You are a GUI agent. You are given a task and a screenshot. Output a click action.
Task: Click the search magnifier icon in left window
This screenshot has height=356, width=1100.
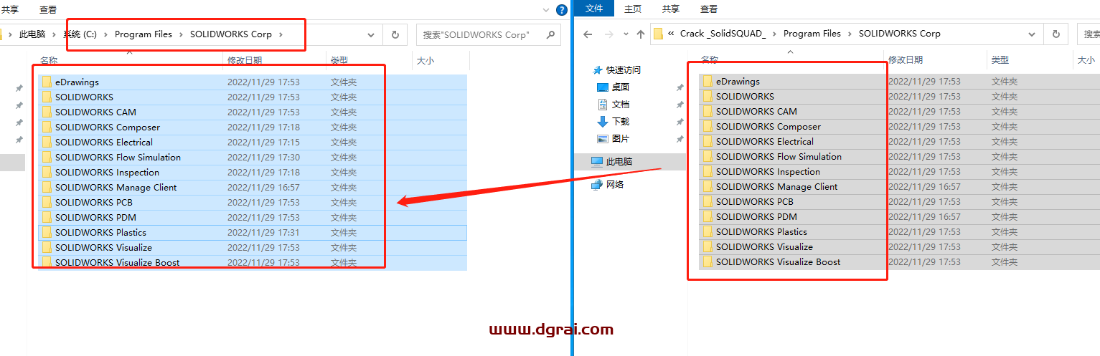pos(550,34)
